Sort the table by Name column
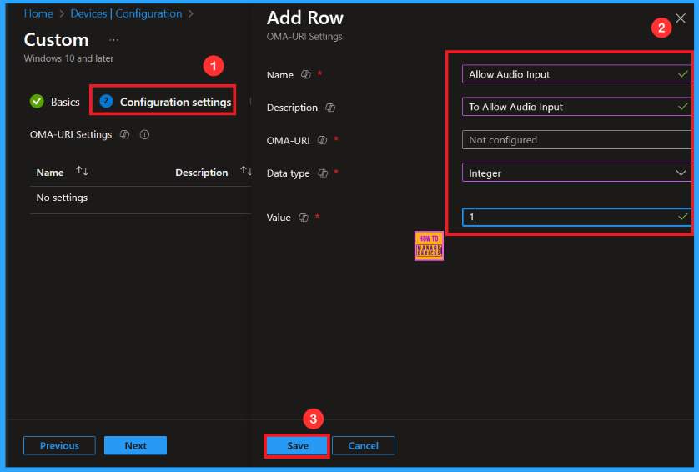699x472 pixels. [x=82, y=172]
